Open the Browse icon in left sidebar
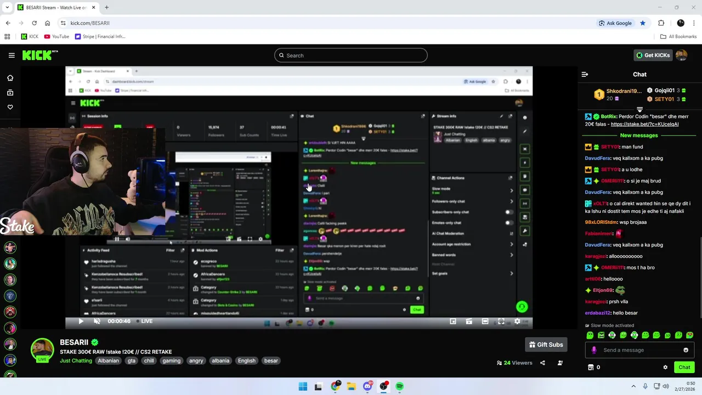This screenshot has height=395, width=702. click(x=10, y=93)
